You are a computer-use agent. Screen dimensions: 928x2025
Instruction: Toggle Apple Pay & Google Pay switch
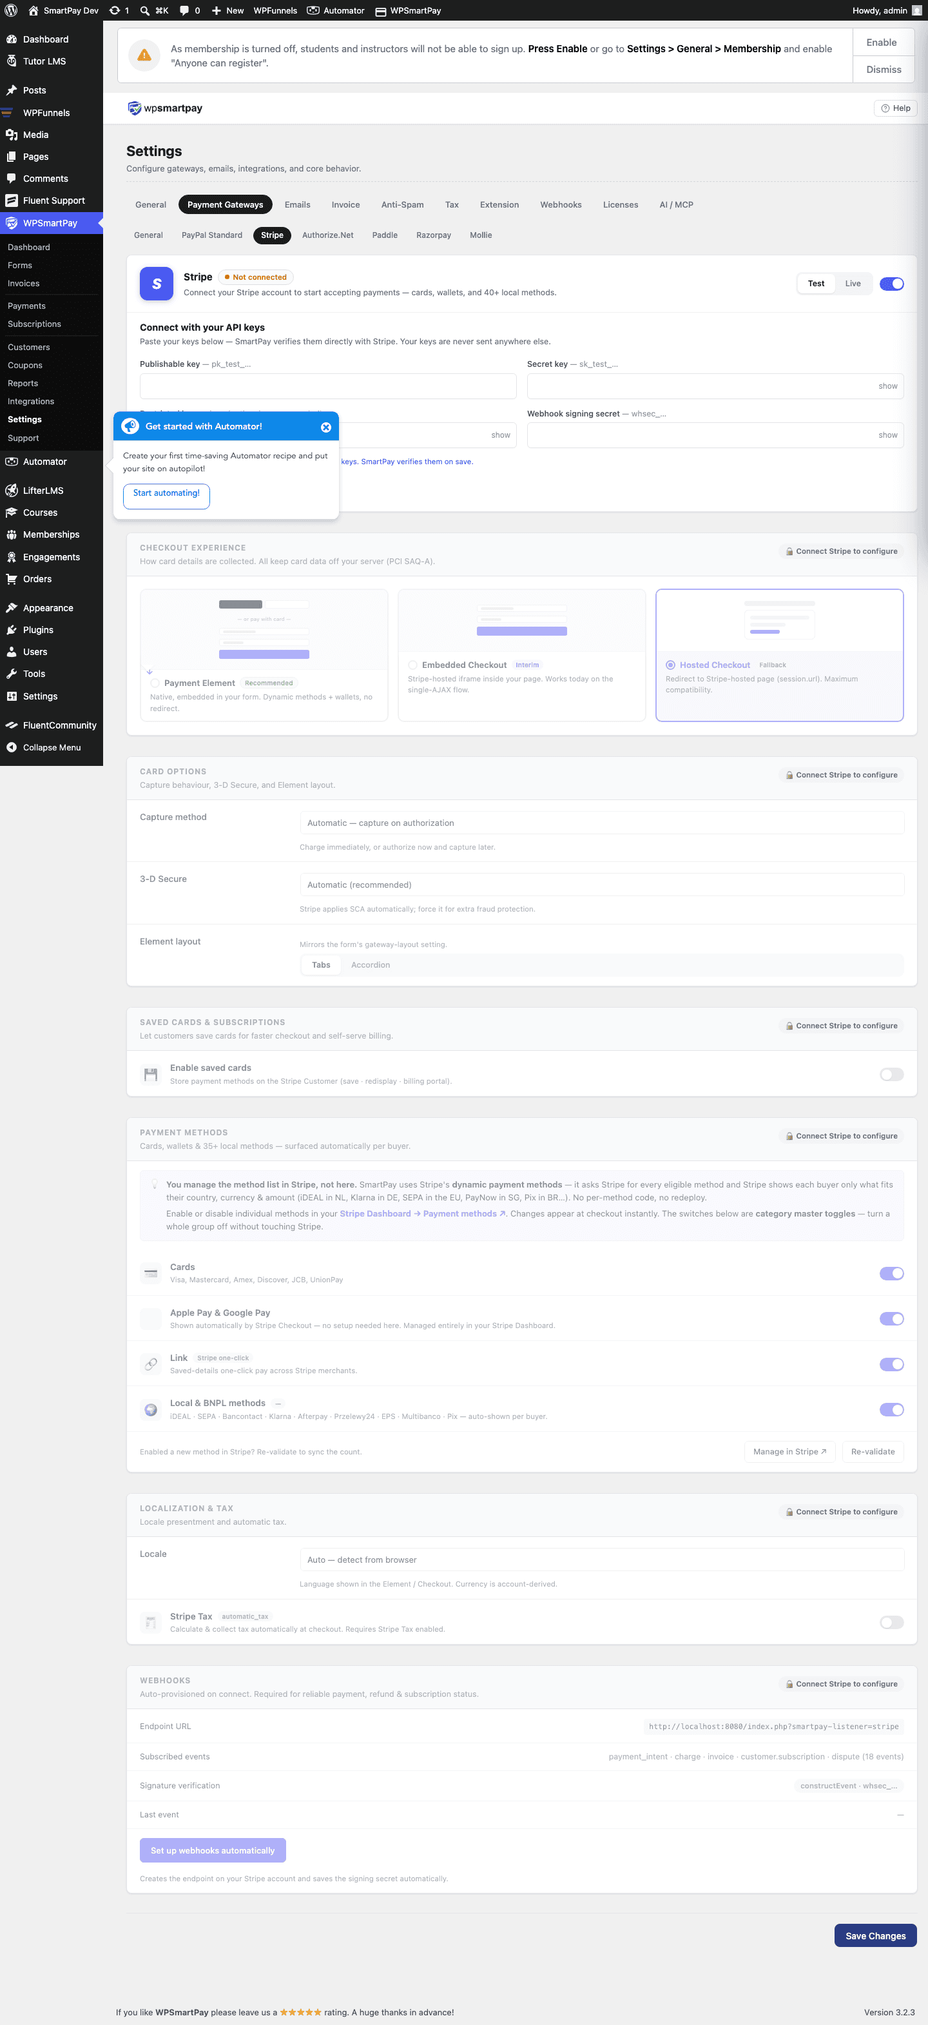[891, 1319]
